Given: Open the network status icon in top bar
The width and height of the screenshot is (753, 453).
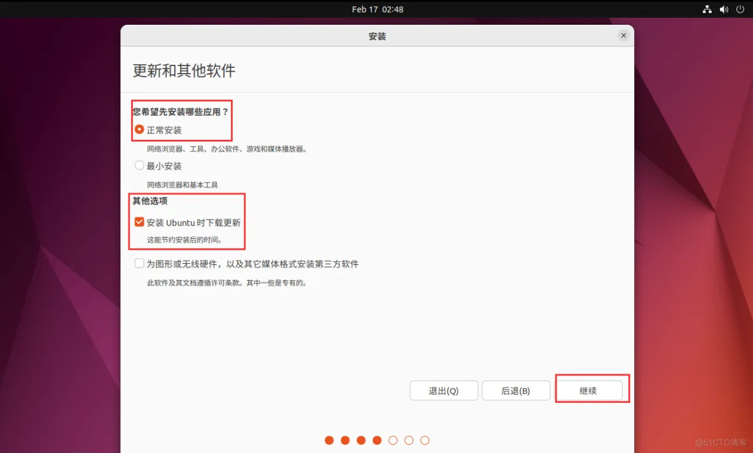Looking at the screenshot, I should click(707, 9).
